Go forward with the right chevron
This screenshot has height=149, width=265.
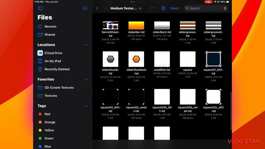[x=106, y=8]
